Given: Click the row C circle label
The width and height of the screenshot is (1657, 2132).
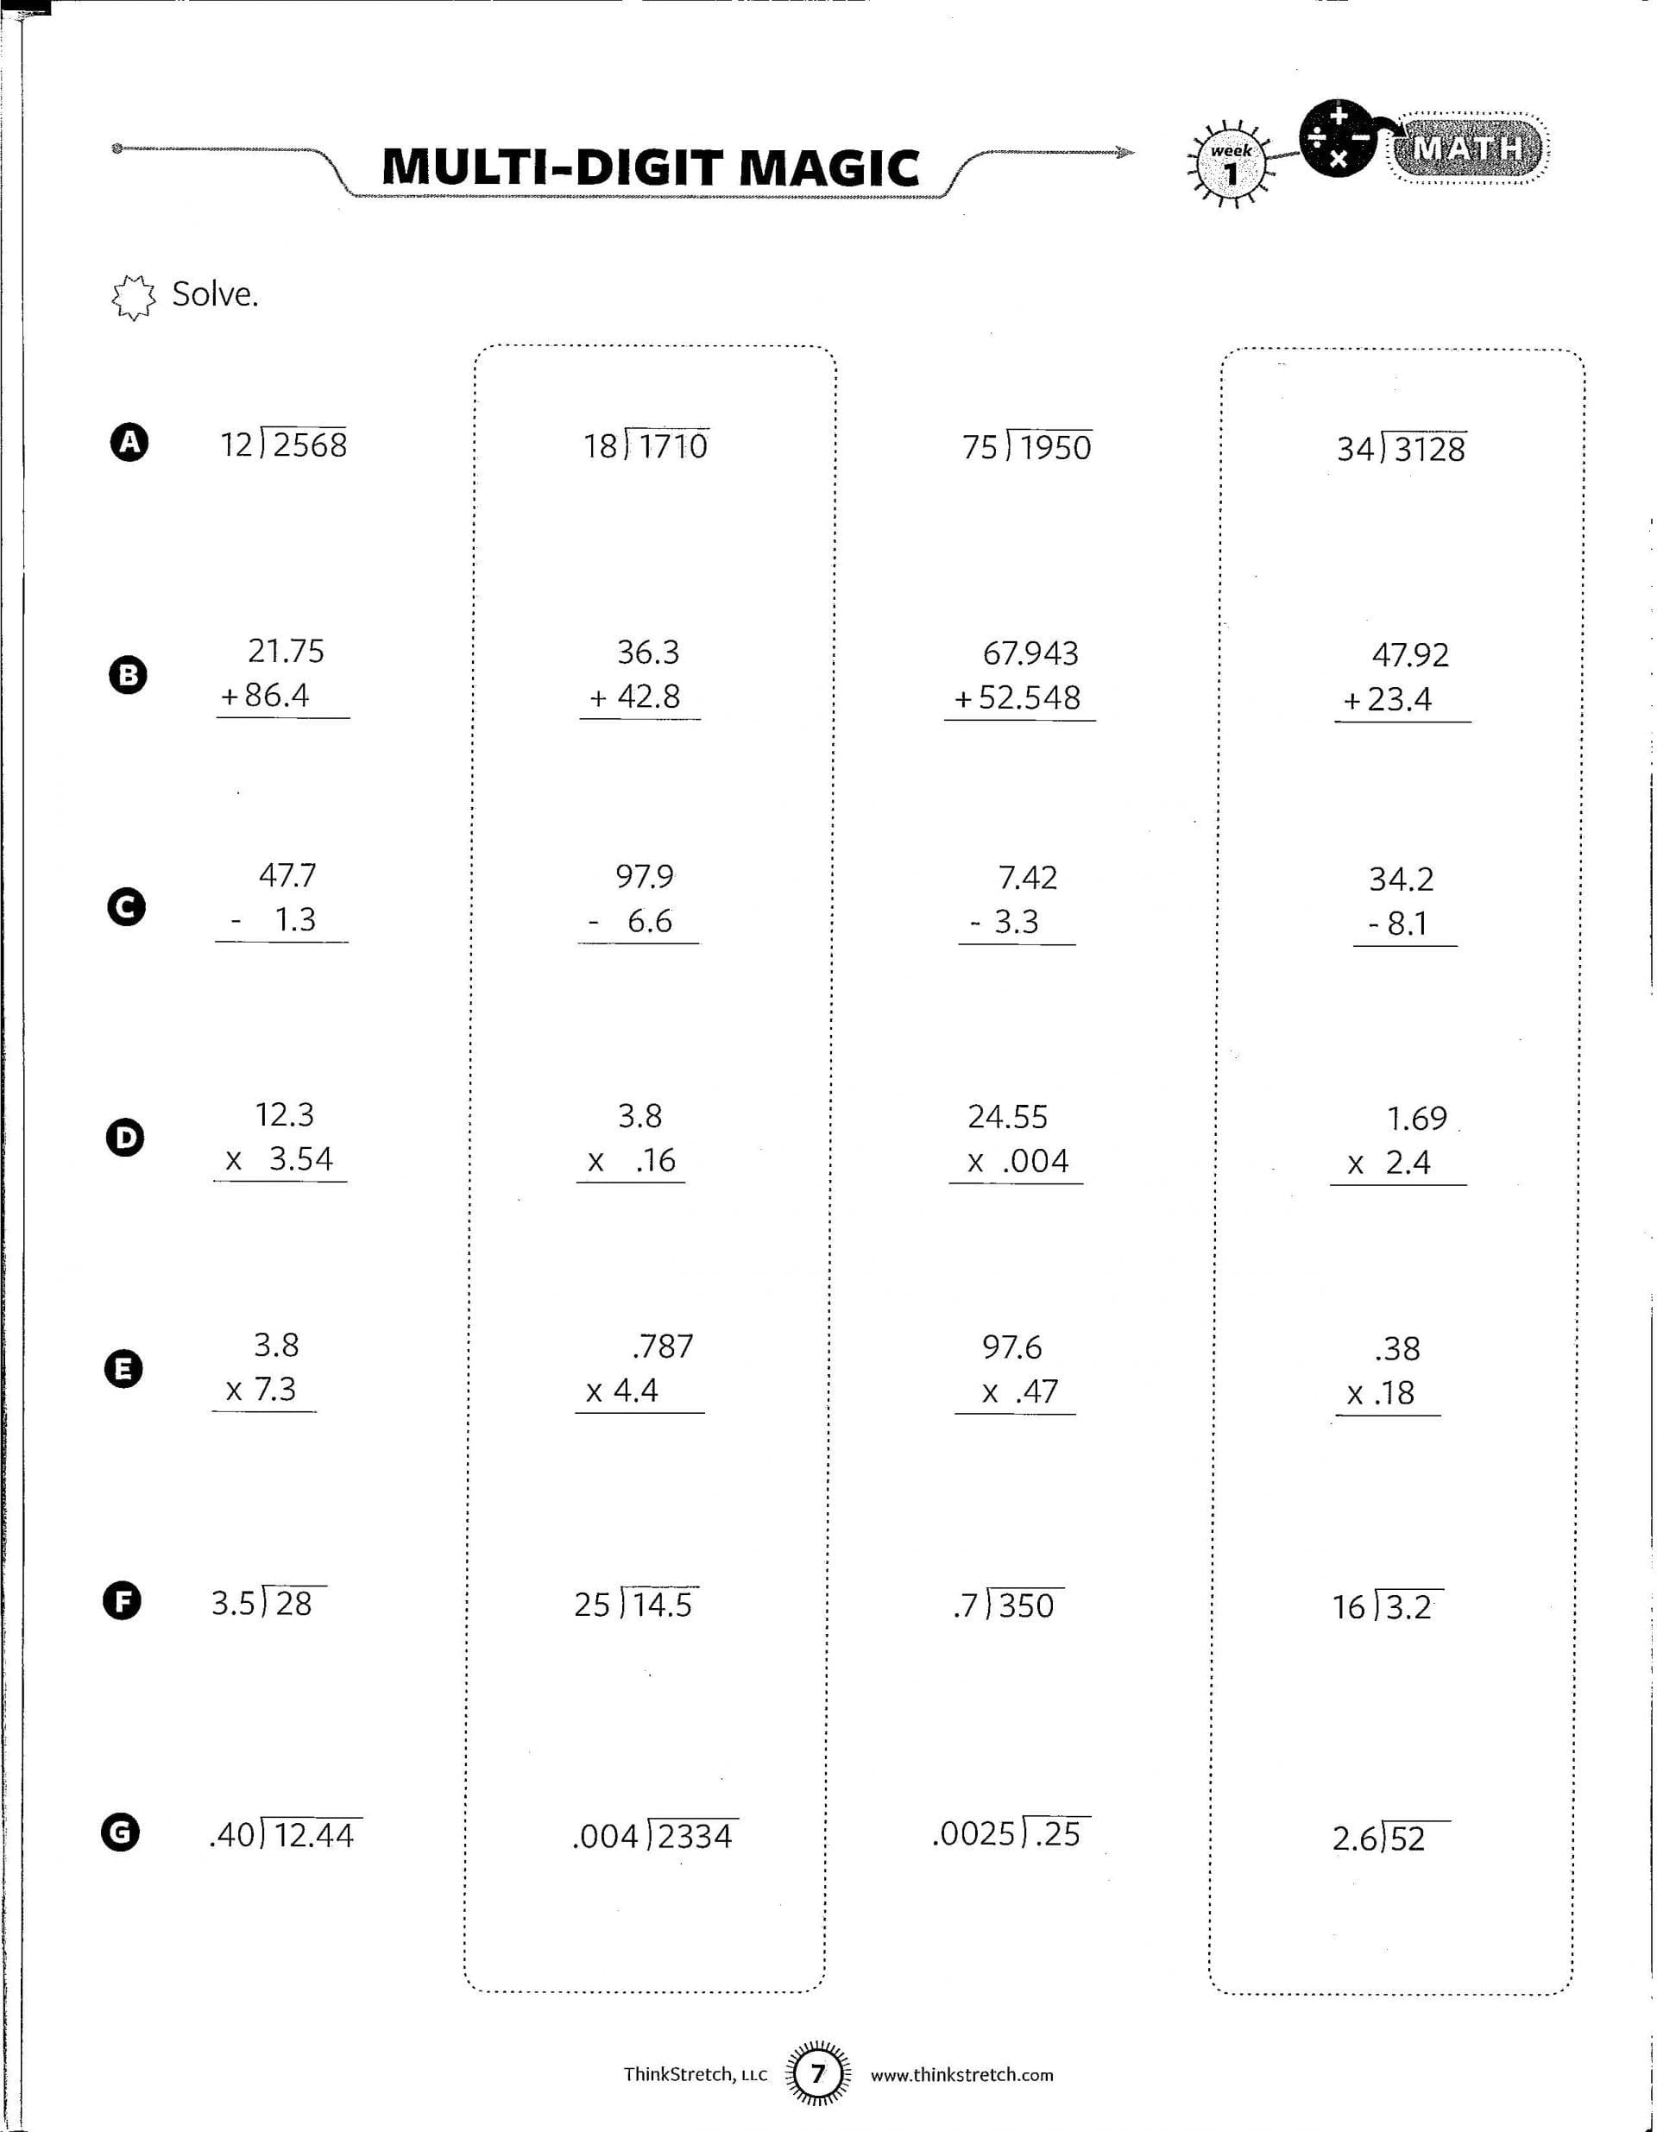Looking at the screenshot, I should pyautogui.click(x=126, y=908).
